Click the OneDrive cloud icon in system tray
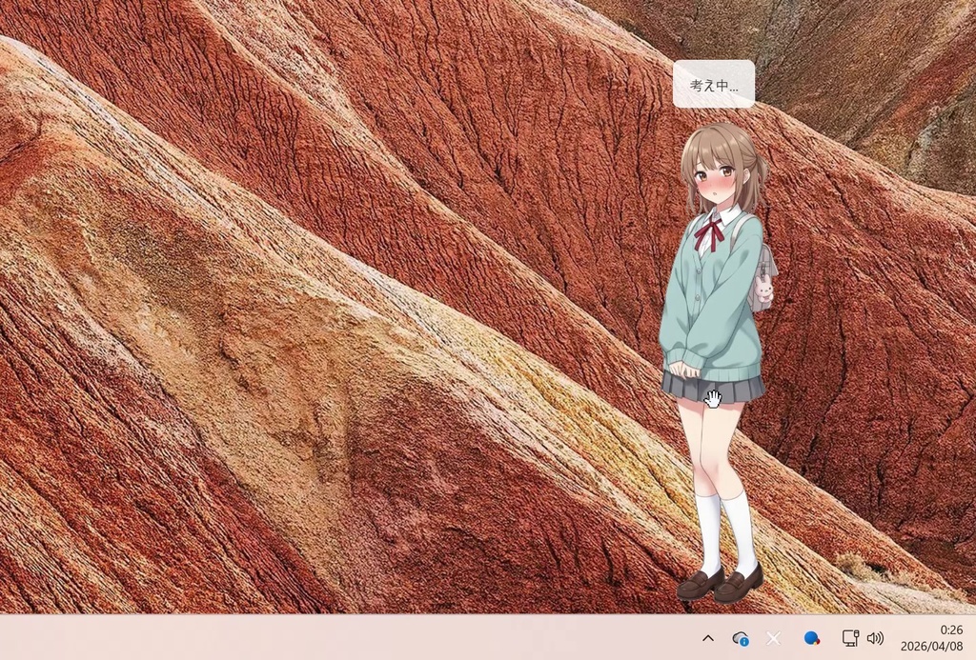 742,638
